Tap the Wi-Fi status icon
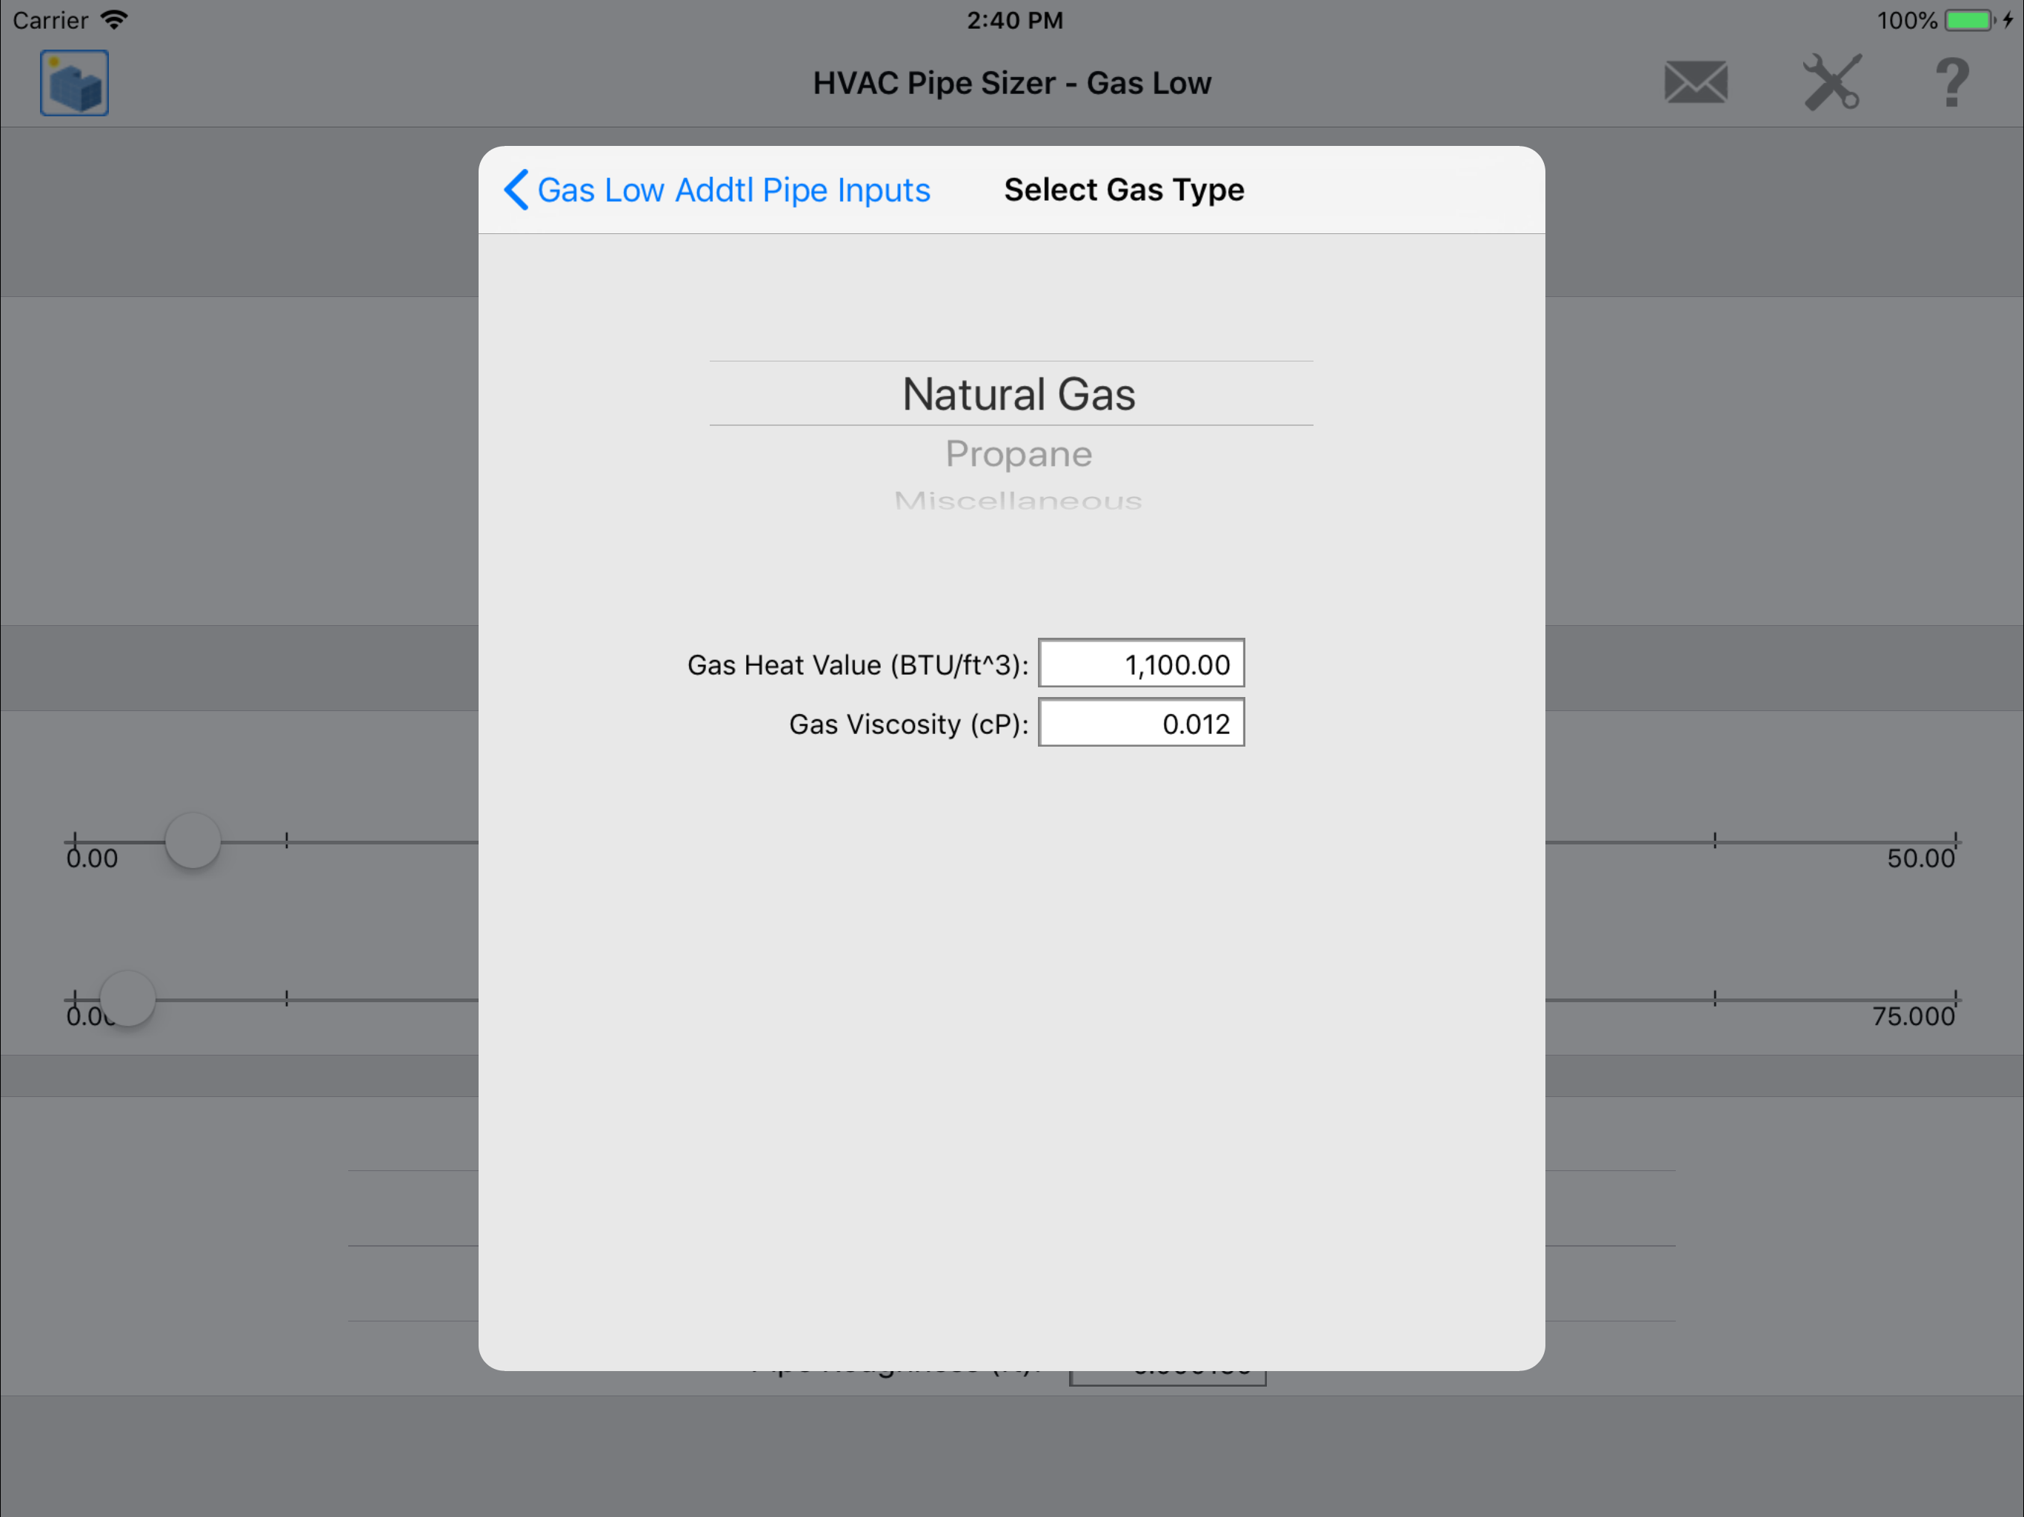Screen dimensions: 2024x1517 point(114,20)
